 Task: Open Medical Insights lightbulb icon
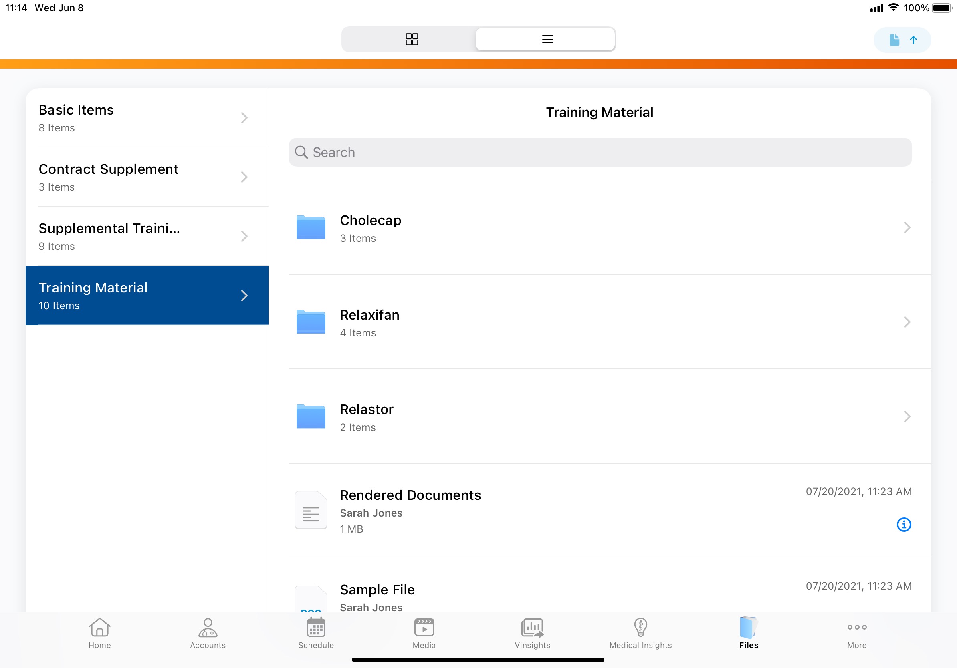[x=640, y=627]
